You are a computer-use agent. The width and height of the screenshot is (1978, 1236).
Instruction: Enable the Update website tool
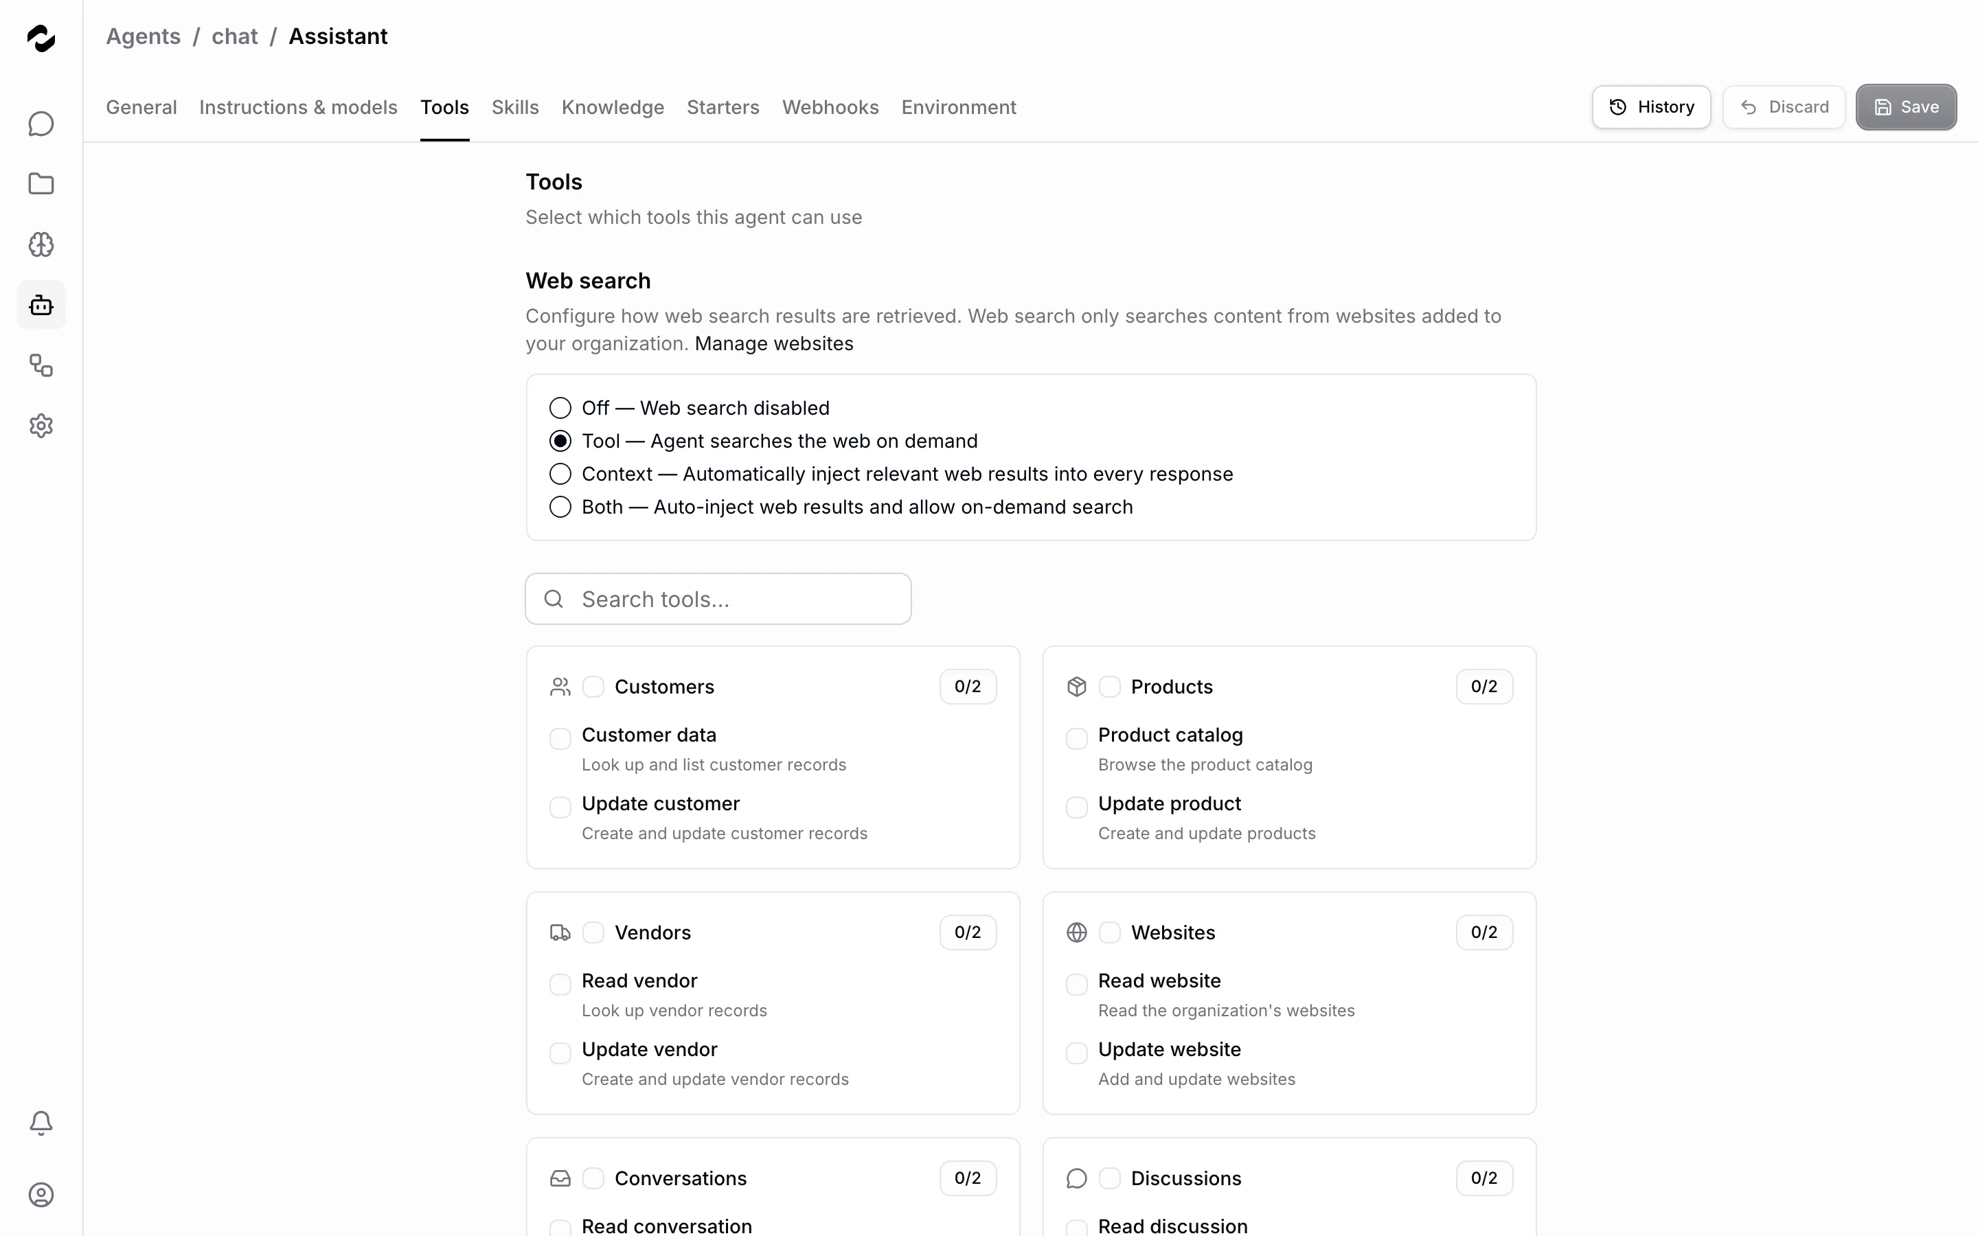(x=1076, y=1054)
